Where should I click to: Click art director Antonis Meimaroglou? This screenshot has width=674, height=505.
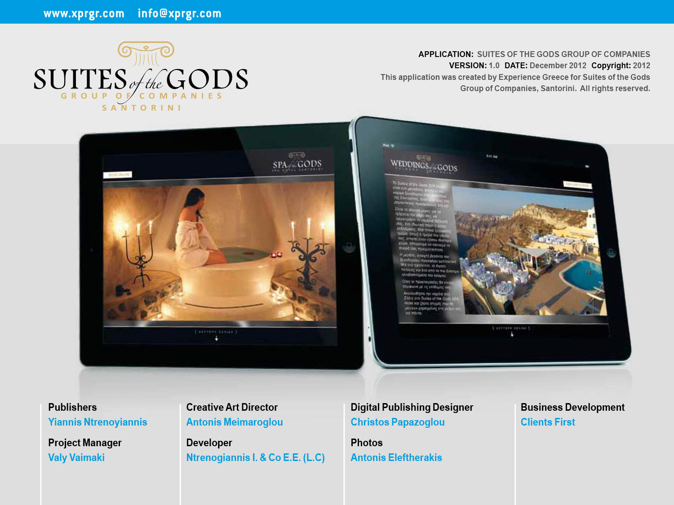[235, 422]
